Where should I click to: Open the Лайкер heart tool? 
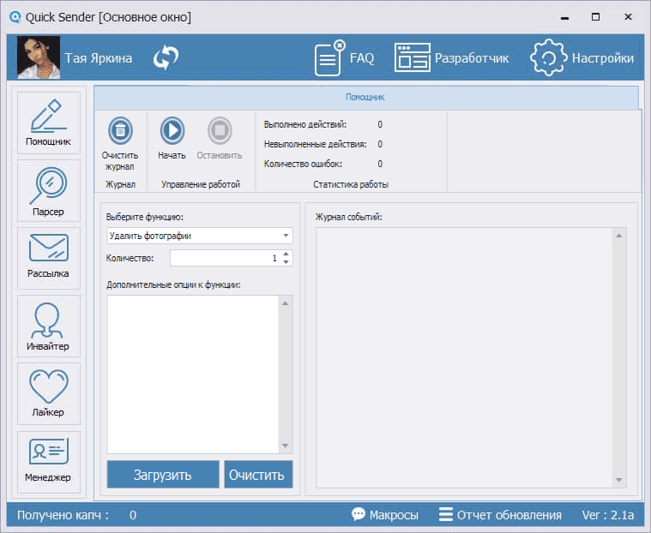click(x=49, y=393)
